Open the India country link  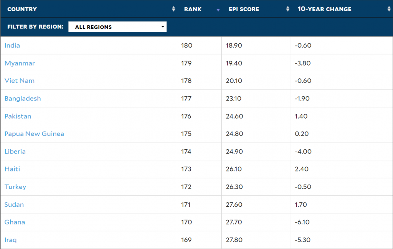point(12,45)
